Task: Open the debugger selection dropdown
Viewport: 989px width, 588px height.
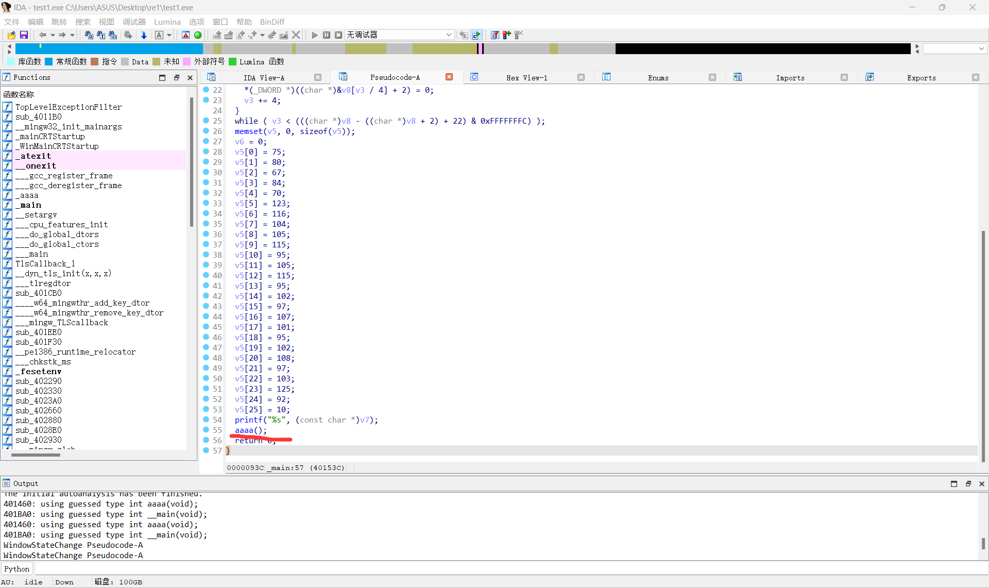Action: (449, 35)
